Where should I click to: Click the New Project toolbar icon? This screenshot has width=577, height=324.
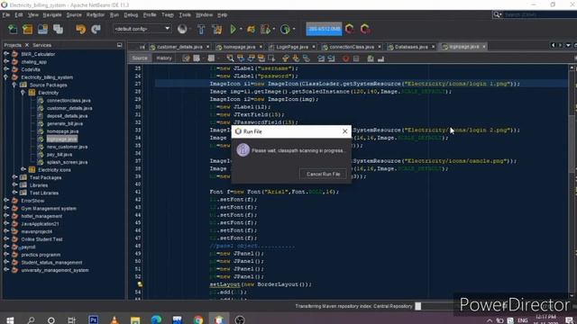coord(28,29)
